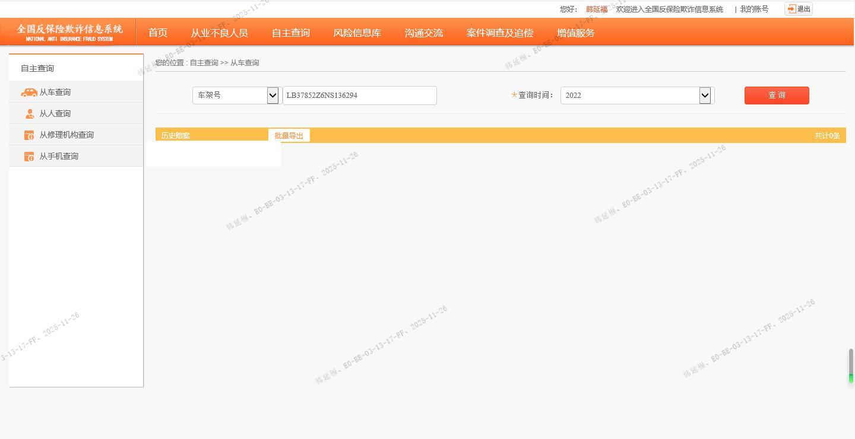Click the 退出 logout icon button
The height and width of the screenshot is (439, 855).
coord(798,9)
